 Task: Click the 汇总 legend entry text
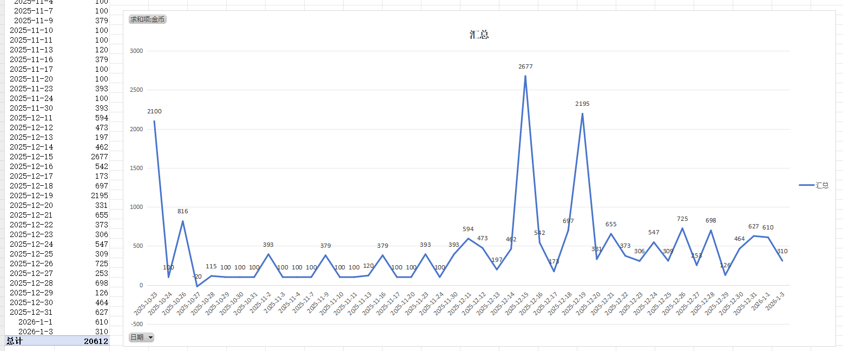coord(822,185)
